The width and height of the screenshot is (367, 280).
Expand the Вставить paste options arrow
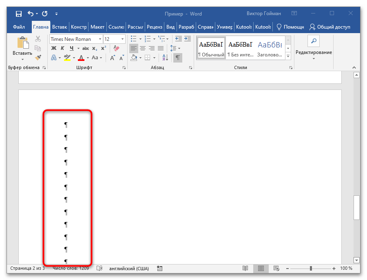[x=22, y=59]
